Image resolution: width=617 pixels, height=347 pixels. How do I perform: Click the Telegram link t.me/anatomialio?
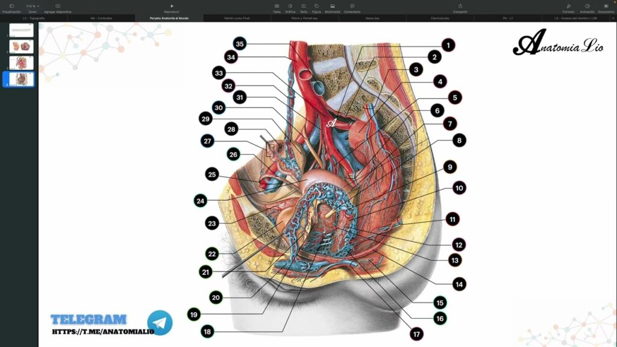click(102, 331)
